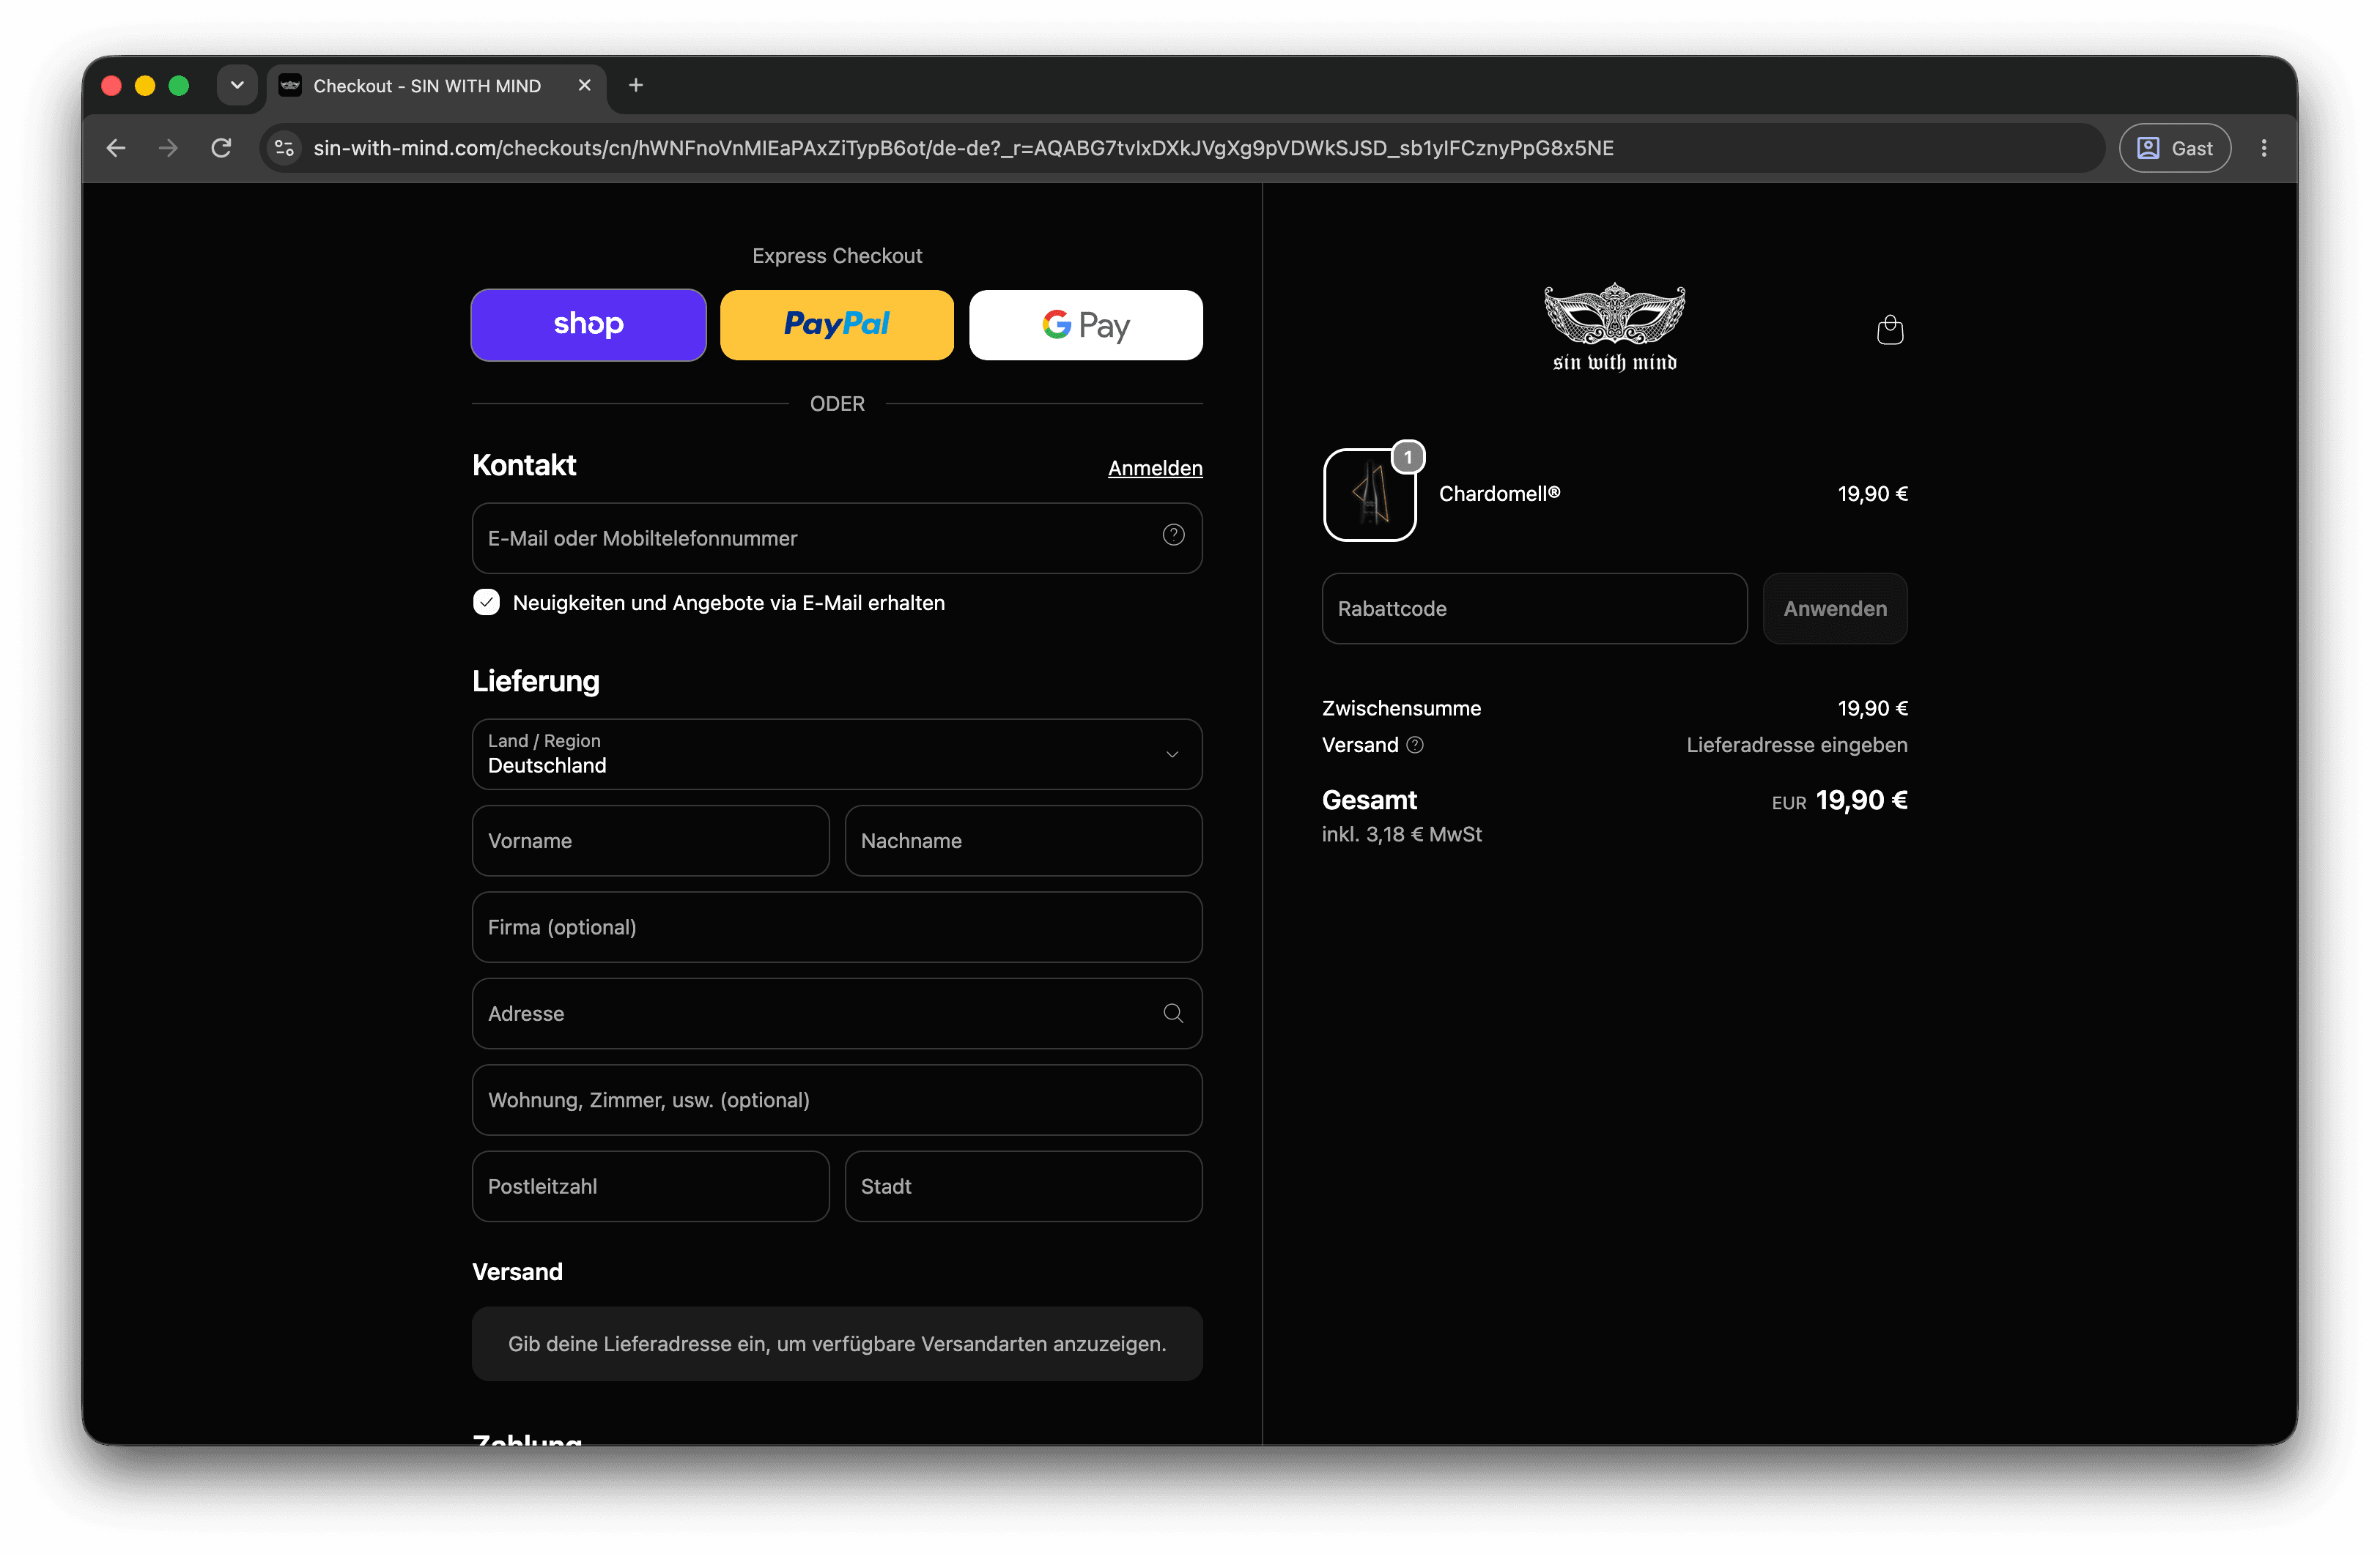
Task: Pay with Google Pay express button
Action: (x=1086, y=325)
